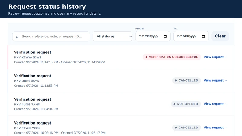Click the Cancelled badge on MXV-UBN6-86YD row
The height and width of the screenshot is (136, 242).
186,80
